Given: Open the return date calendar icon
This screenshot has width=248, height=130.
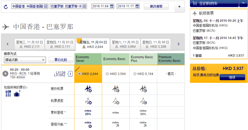Looking at the screenshot, I should pyautogui.click(x=137, y=6).
